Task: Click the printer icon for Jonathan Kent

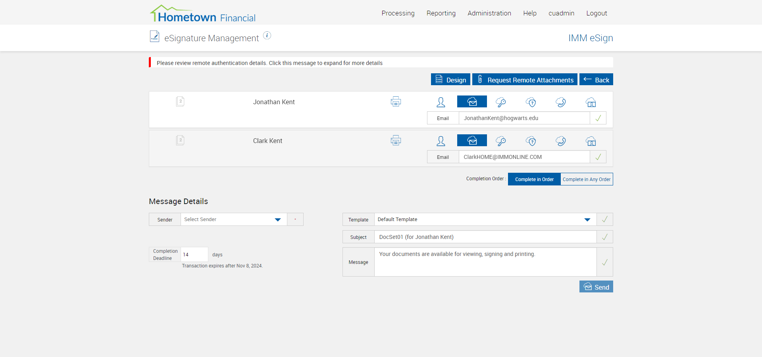Action: [x=396, y=102]
